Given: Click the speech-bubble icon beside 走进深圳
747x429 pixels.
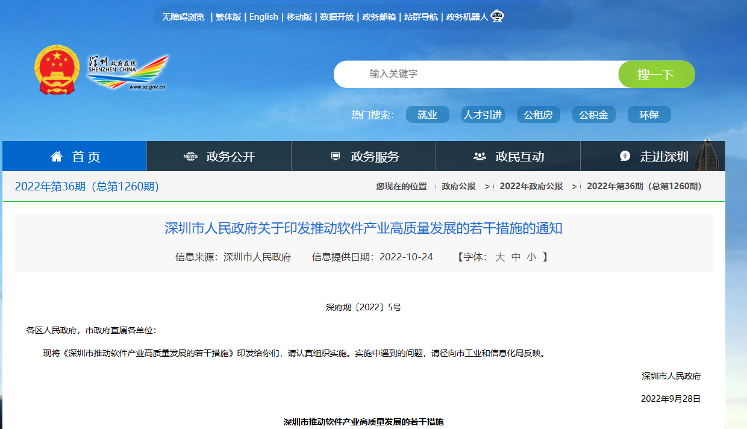Looking at the screenshot, I should click(x=624, y=155).
